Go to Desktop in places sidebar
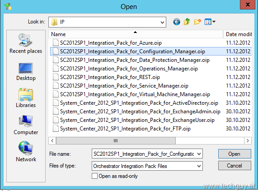The image size is (258, 191). (x=26, y=72)
